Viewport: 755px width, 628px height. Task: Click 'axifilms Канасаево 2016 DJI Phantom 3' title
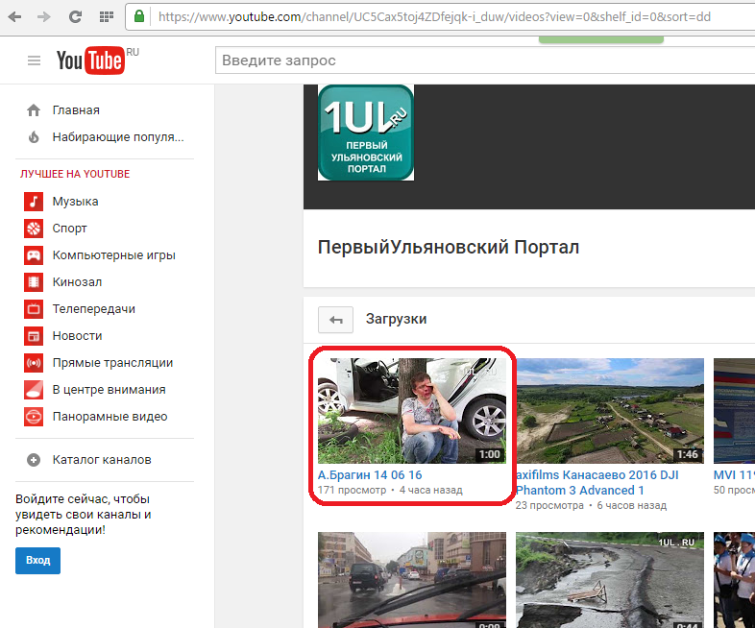pos(597,483)
